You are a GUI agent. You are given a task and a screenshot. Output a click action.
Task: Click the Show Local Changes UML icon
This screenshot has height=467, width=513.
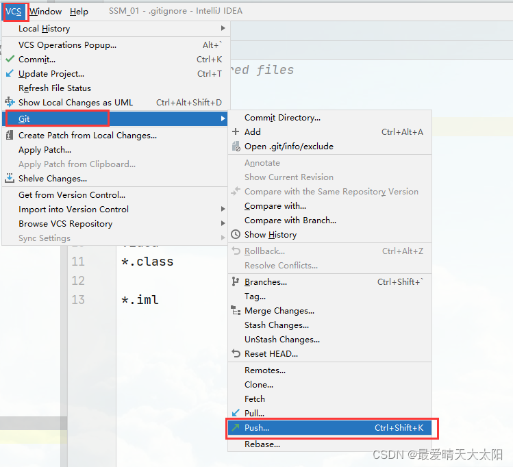tap(10, 102)
